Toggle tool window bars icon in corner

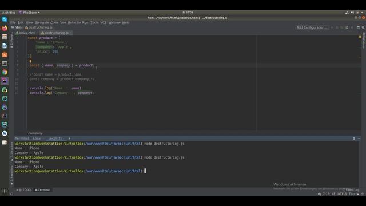11,194
